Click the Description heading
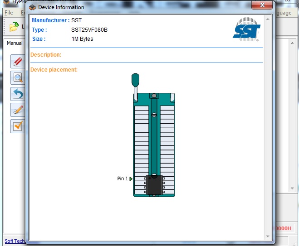The height and width of the screenshot is (246, 299). 46,55
